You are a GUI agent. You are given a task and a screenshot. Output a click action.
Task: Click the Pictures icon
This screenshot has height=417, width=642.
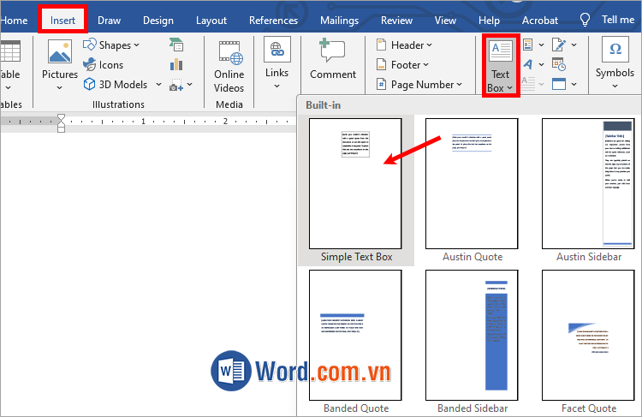60,51
